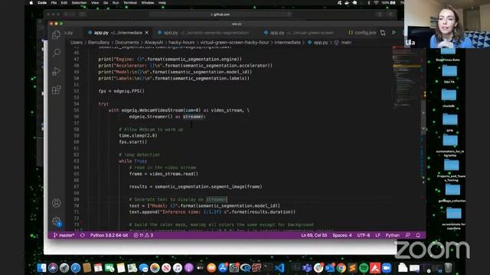
Task: Open the Code menu in the menu bar
Action: (42, 3)
